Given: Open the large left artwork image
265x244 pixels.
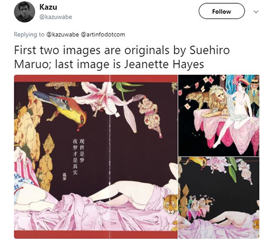Looking at the screenshot, I should 96,157.
